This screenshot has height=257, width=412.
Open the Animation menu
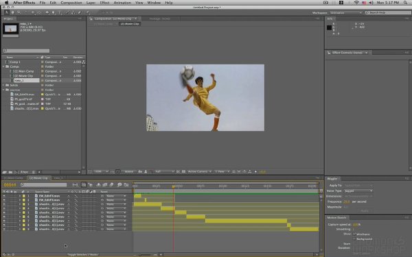[122, 3]
